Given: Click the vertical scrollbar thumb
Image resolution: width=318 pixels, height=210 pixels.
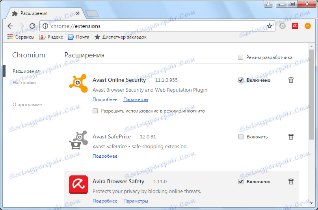Looking at the screenshot, I should tap(311, 94).
